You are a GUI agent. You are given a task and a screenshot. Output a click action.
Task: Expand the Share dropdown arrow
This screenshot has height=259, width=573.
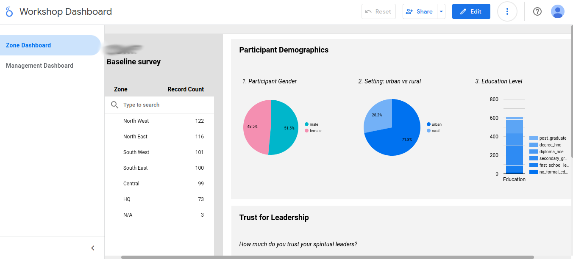[441, 12]
